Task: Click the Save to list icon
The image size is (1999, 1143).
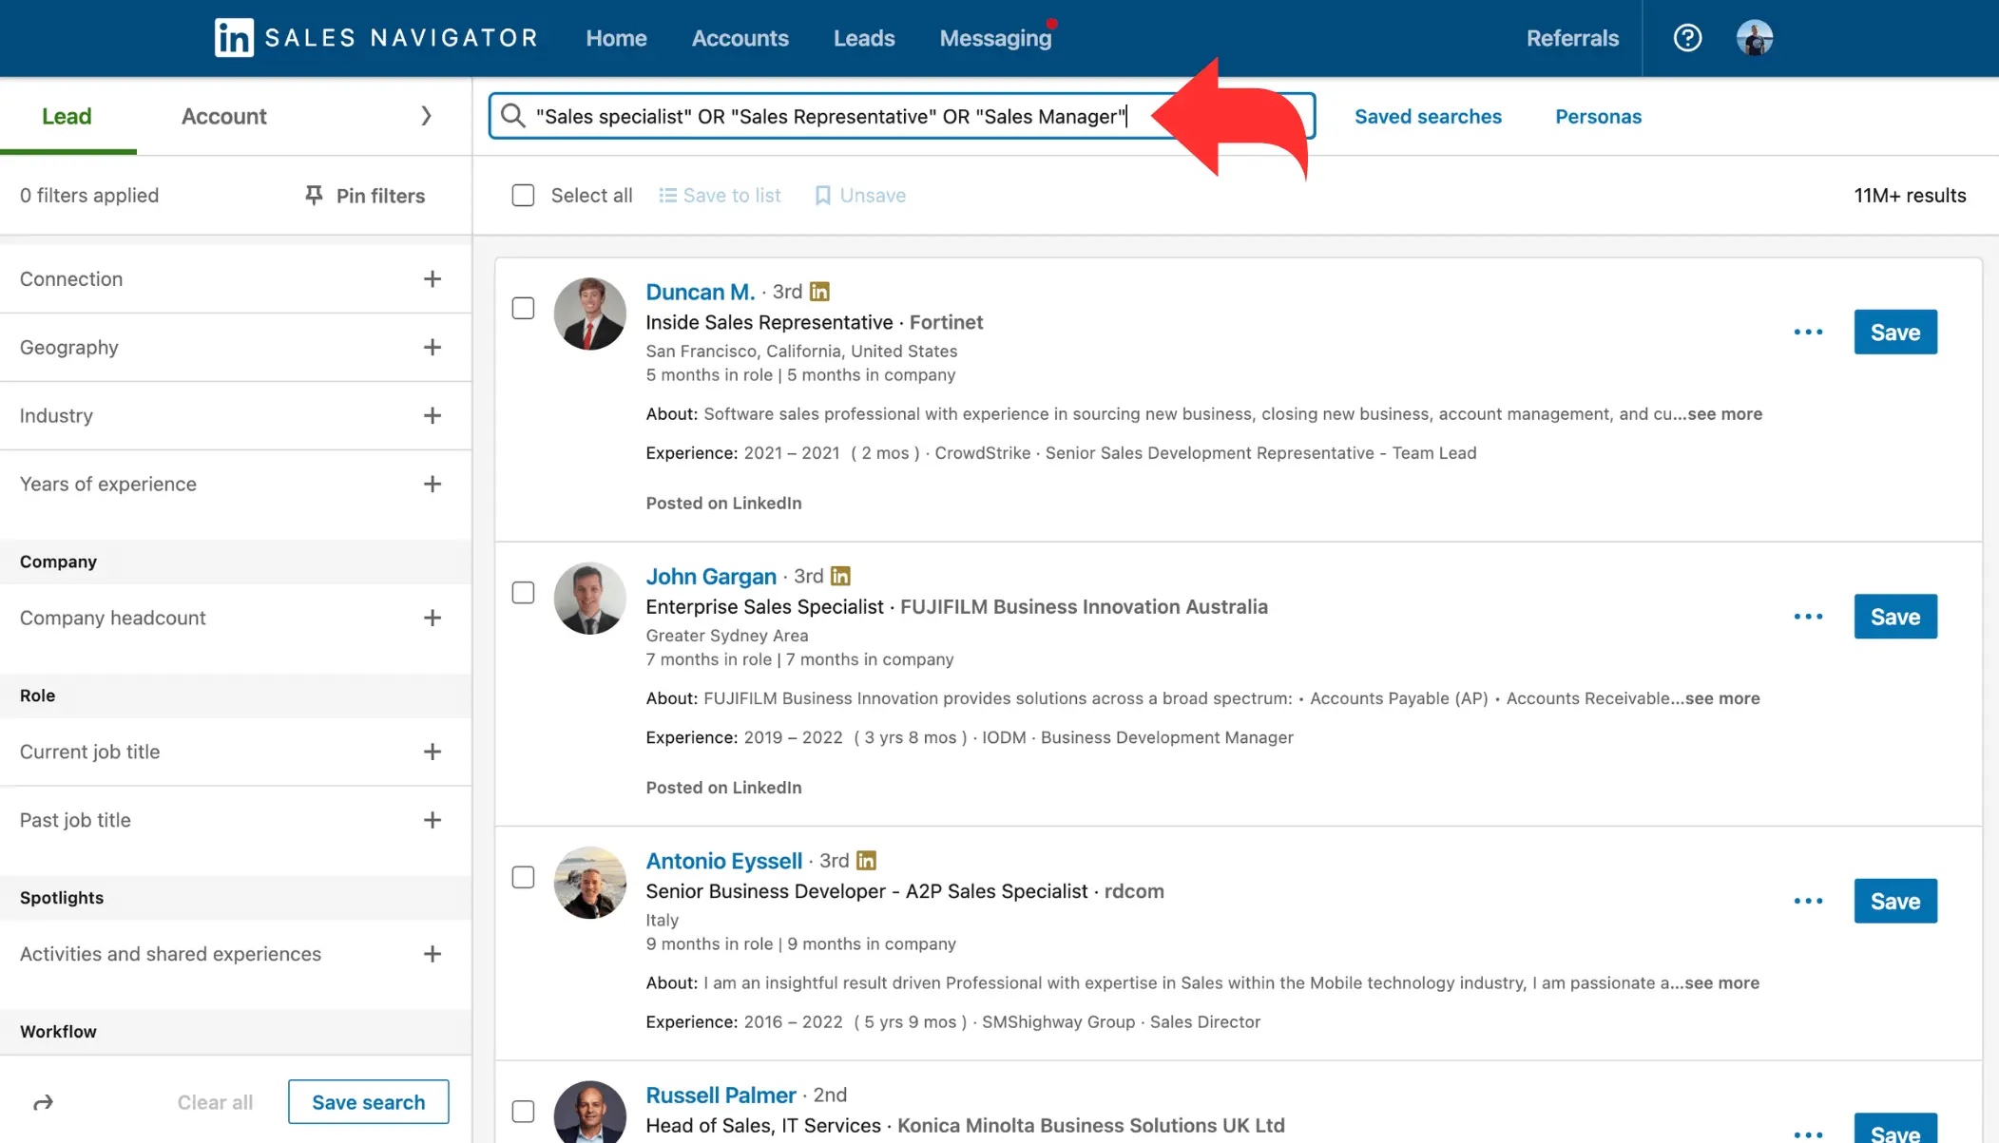Action: (666, 195)
